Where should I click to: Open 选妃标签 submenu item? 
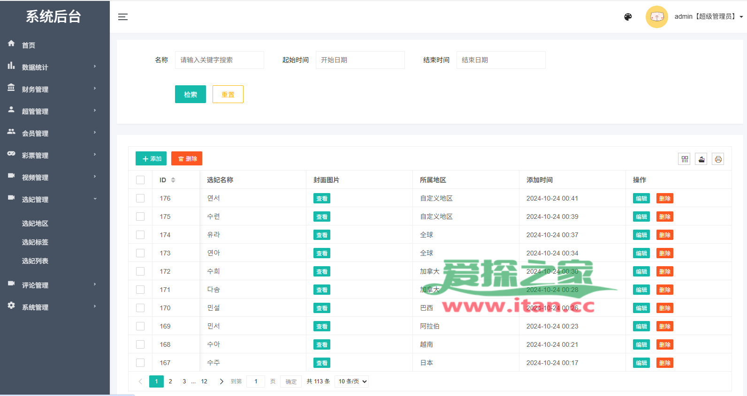point(35,242)
